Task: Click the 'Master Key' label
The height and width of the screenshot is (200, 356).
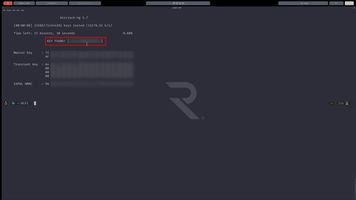Action: (23, 53)
